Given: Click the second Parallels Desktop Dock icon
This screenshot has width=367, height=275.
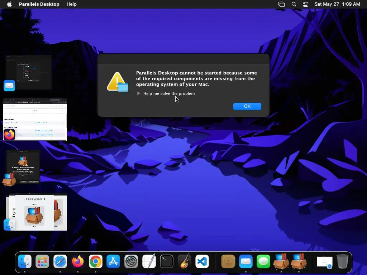Looking at the screenshot, I should (x=299, y=261).
